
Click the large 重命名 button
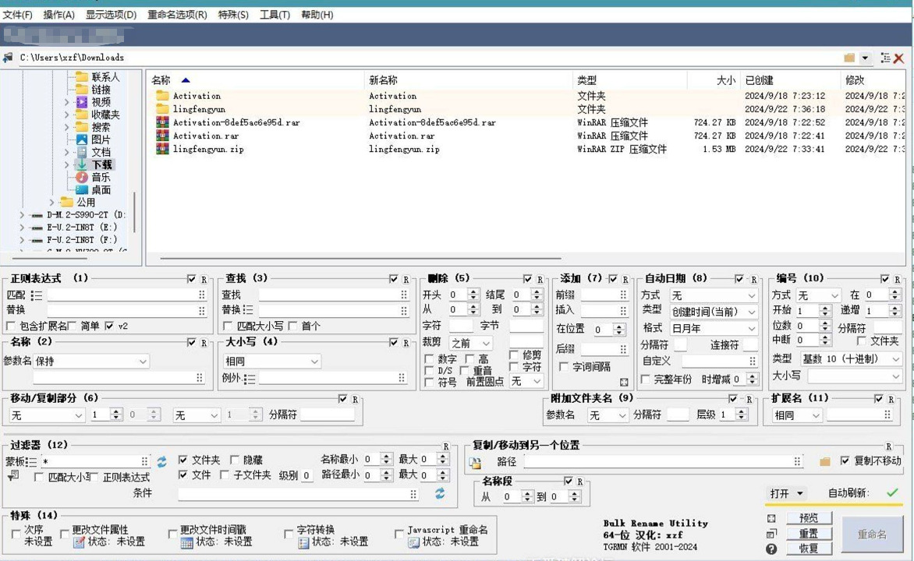pyautogui.click(x=871, y=534)
